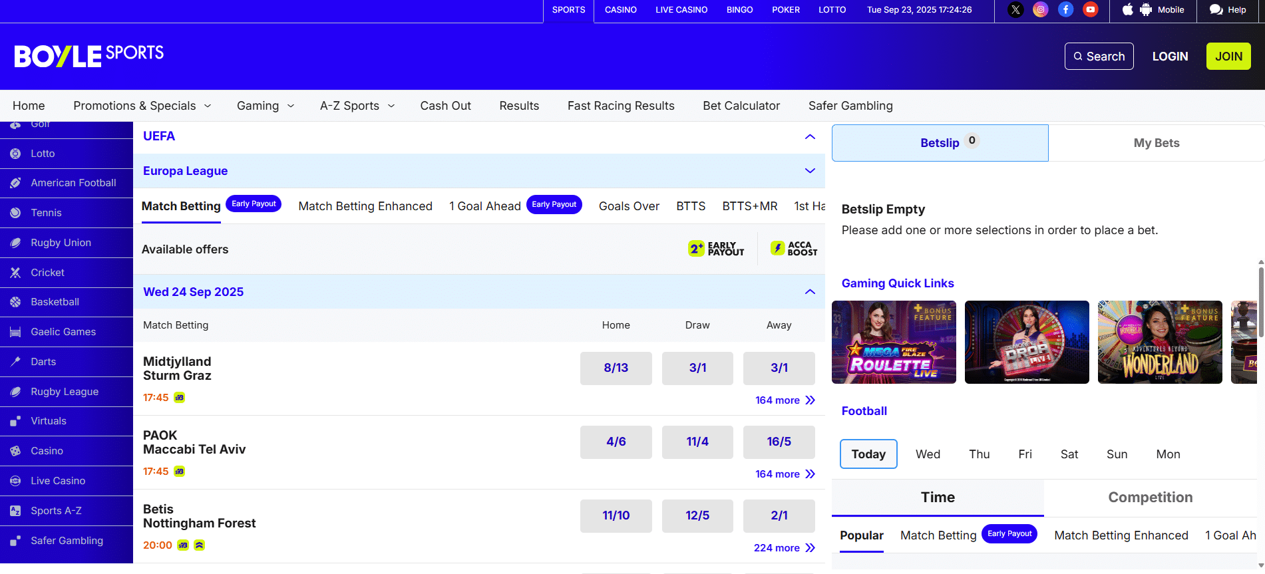Click the American Football sidebar icon
The height and width of the screenshot is (574, 1265).
coord(15,183)
